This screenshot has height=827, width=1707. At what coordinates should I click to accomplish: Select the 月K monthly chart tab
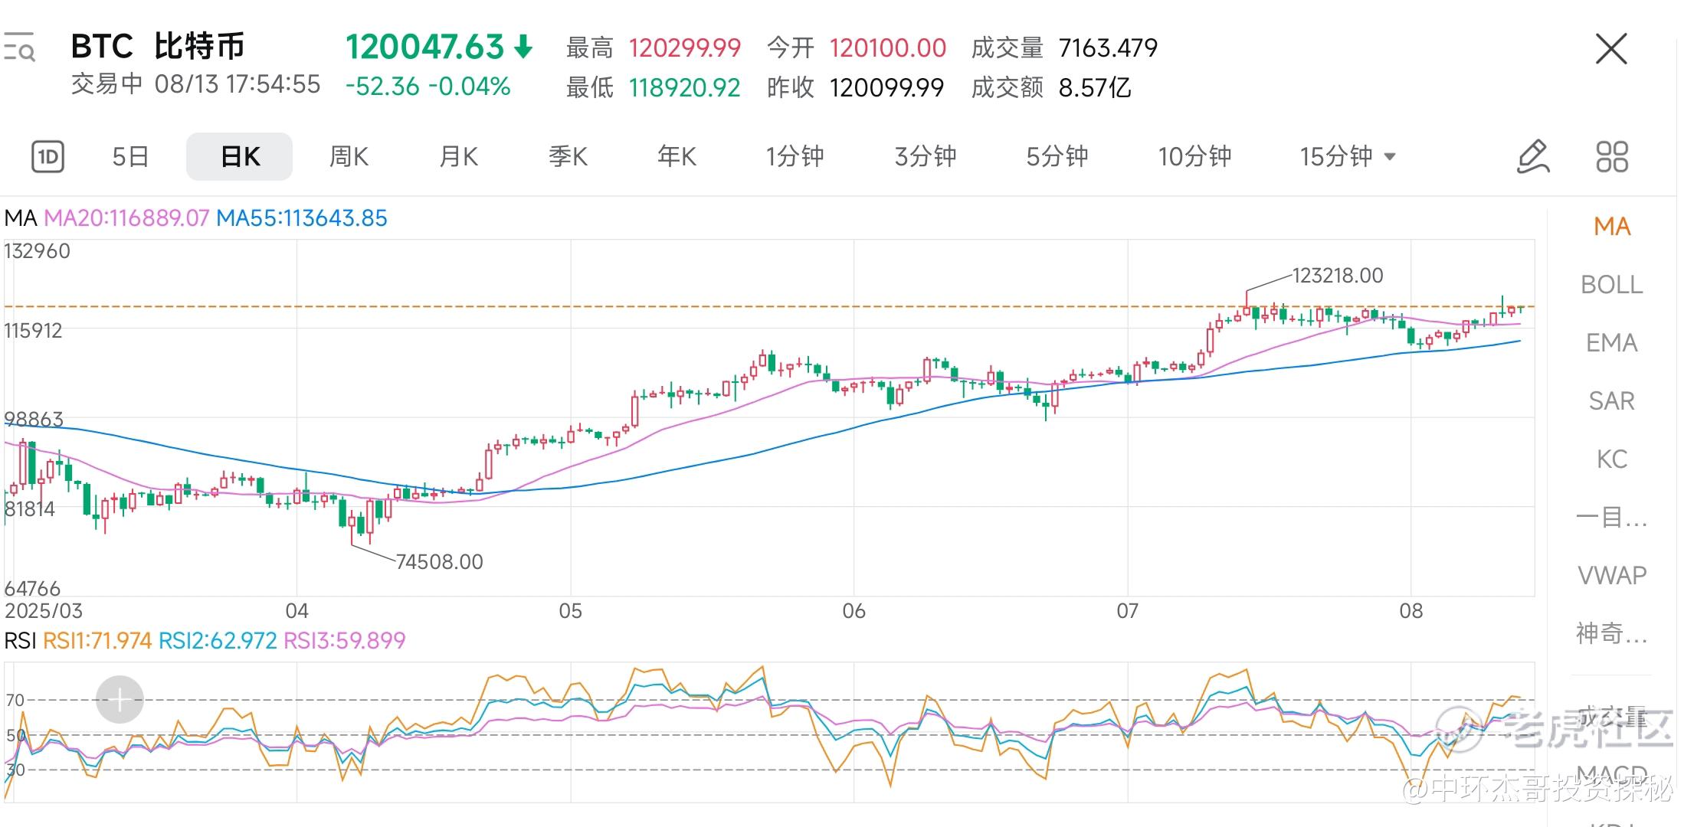pyautogui.click(x=458, y=157)
